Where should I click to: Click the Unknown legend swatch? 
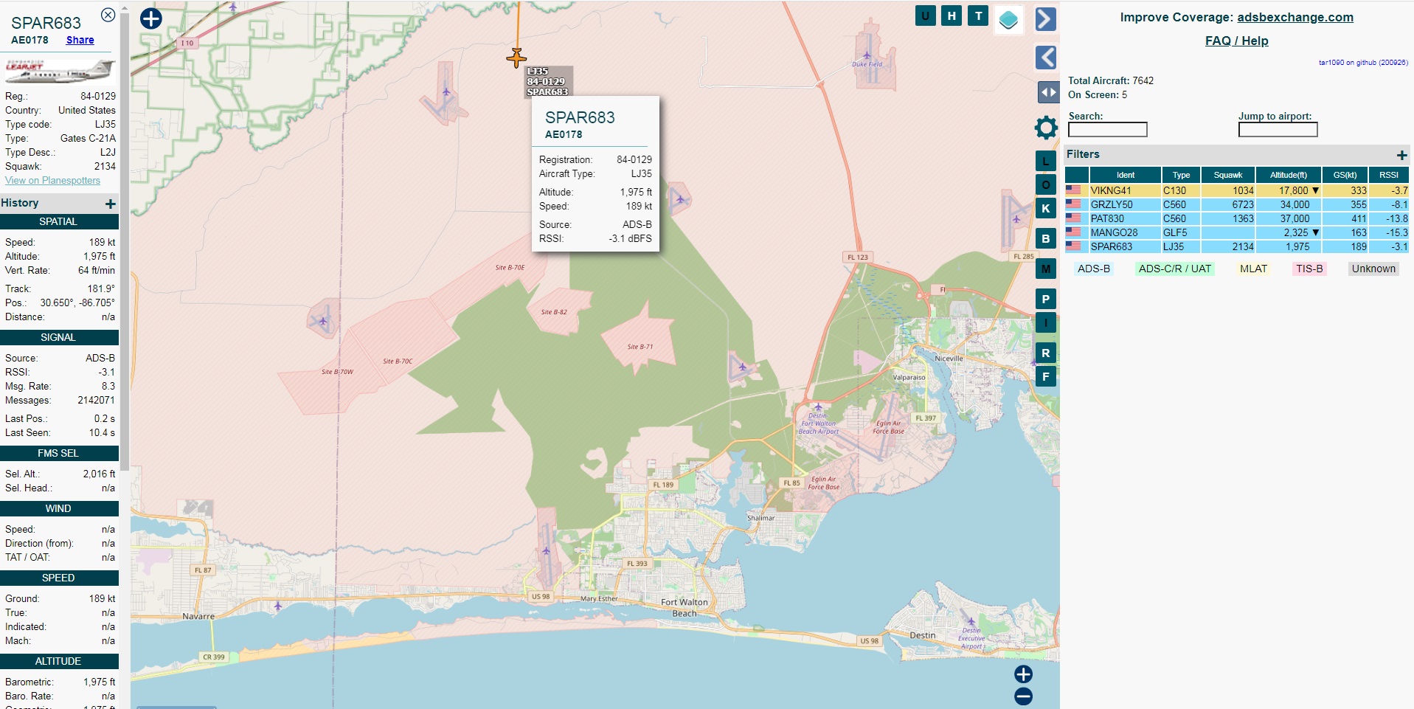point(1373,269)
